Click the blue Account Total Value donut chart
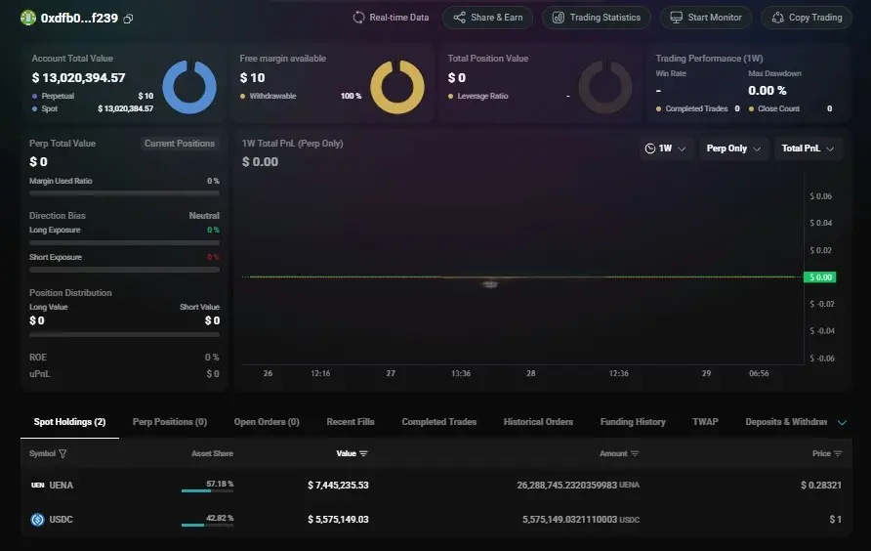 click(x=188, y=87)
